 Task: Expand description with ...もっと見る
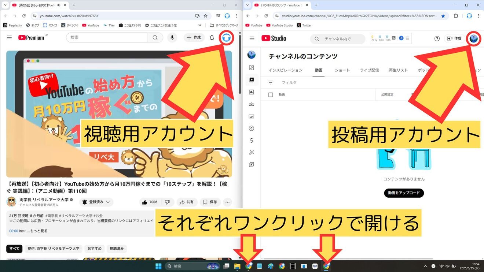(x=37, y=231)
